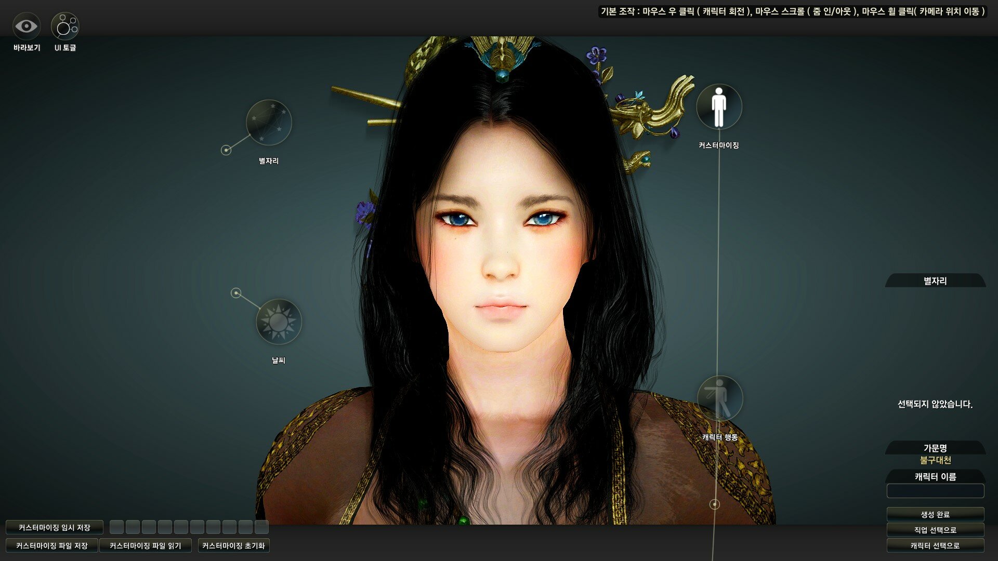Click the 캐릭터 이름 input field
Screen dimensions: 998x561
point(935,491)
